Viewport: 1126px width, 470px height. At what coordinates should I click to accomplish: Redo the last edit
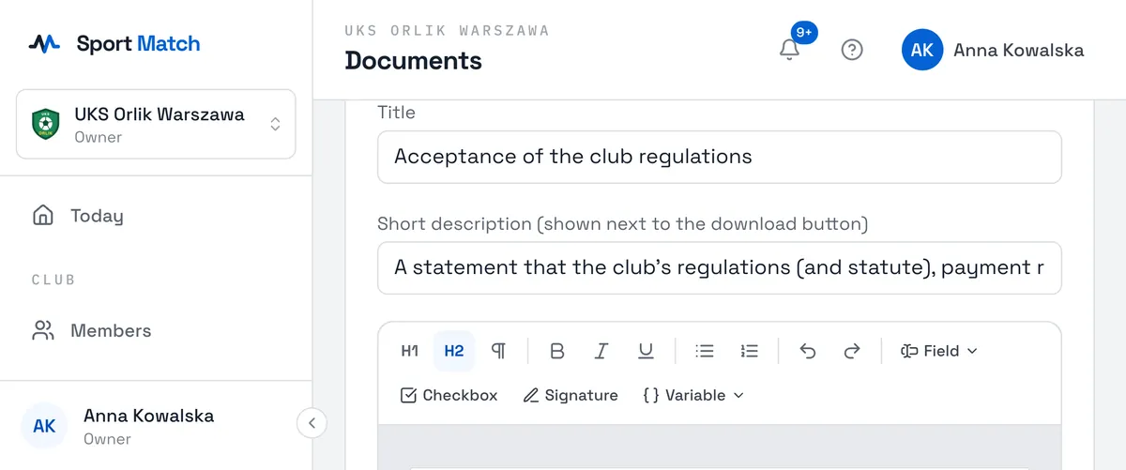tap(852, 351)
